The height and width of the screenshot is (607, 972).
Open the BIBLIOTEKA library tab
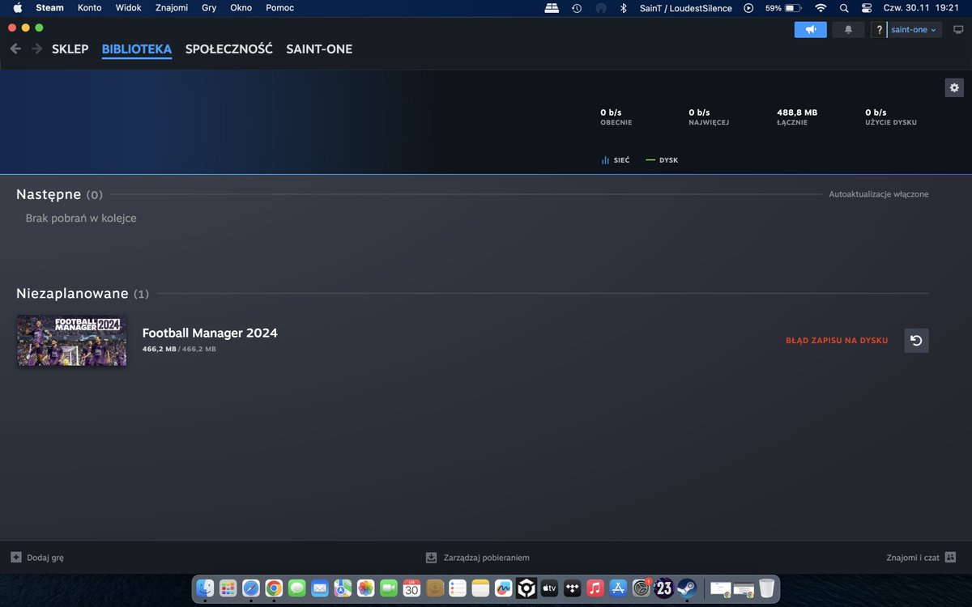pyautogui.click(x=137, y=49)
